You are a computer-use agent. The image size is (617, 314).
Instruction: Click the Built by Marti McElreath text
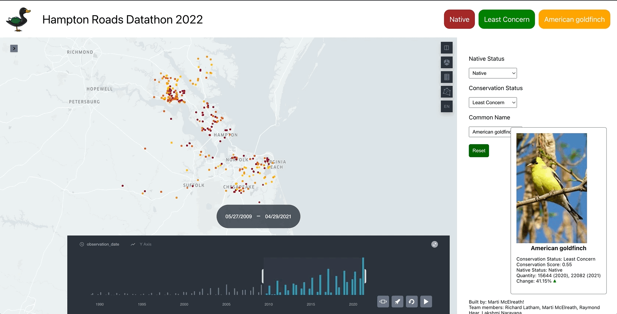(x=496, y=302)
